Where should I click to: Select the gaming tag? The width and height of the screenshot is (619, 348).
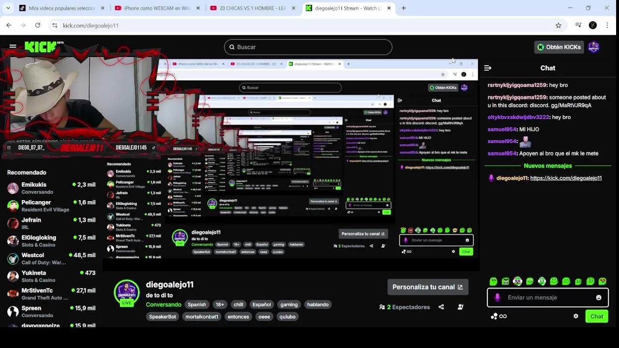tap(289, 304)
